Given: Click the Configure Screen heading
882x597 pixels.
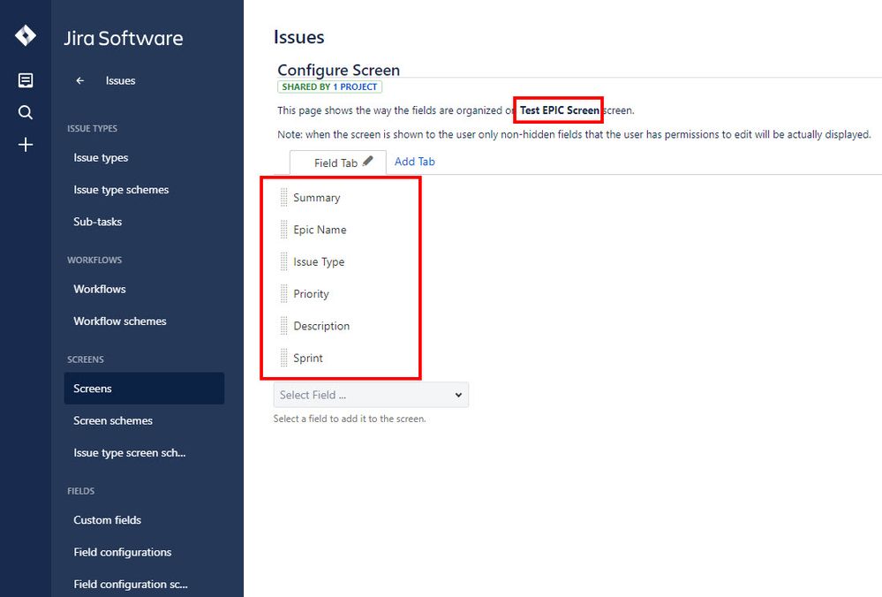Looking at the screenshot, I should tap(339, 70).
